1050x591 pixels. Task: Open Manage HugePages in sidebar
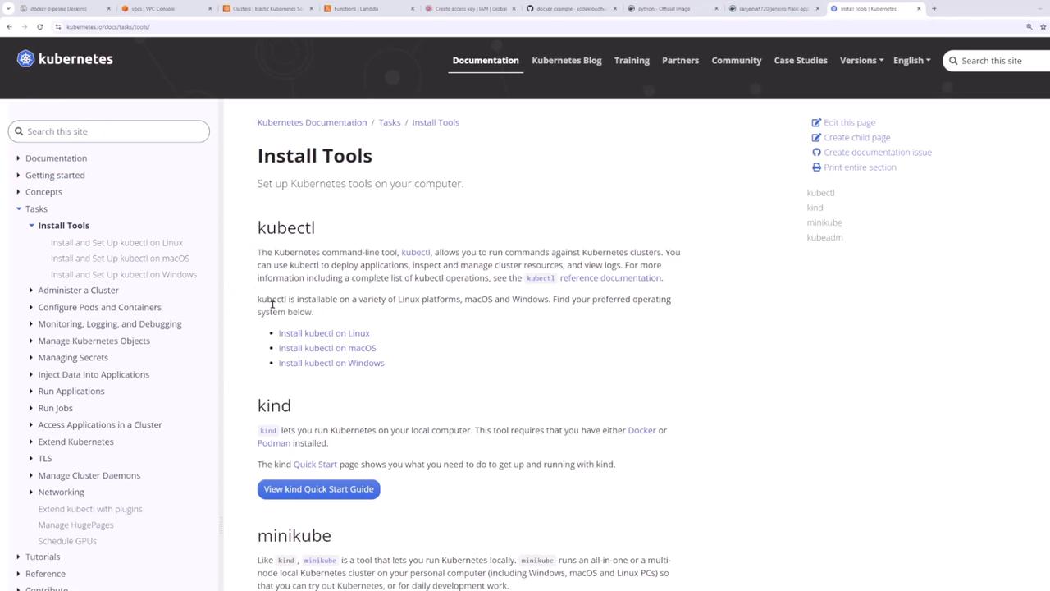click(75, 525)
